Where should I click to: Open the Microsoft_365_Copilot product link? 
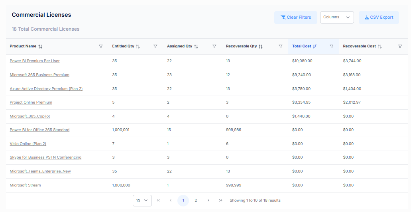pyautogui.click(x=30, y=116)
